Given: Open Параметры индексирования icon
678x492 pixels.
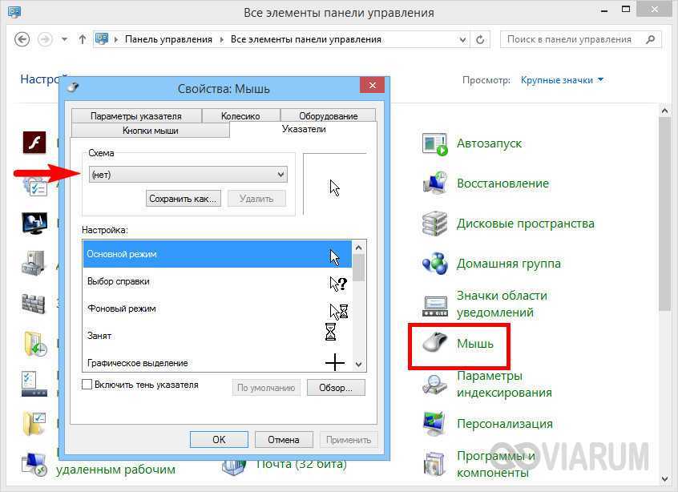Looking at the screenshot, I should [x=435, y=384].
